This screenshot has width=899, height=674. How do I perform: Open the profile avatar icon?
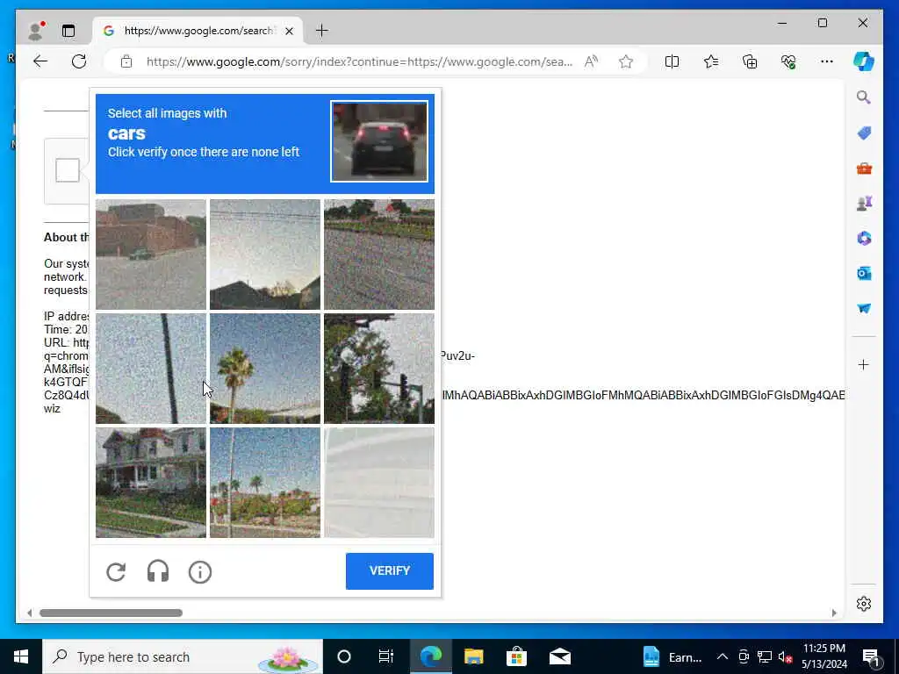(36, 31)
